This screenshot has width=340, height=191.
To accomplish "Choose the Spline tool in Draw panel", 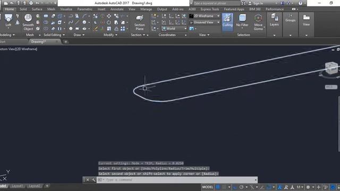I will (x=71, y=22).
